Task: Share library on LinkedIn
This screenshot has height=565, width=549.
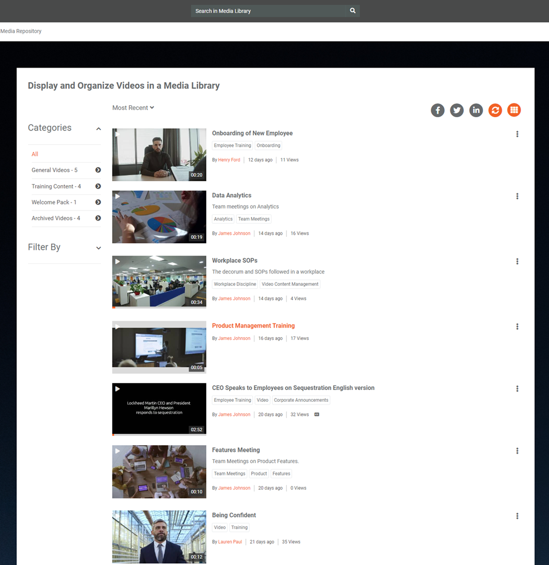Action: click(x=476, y=110)
